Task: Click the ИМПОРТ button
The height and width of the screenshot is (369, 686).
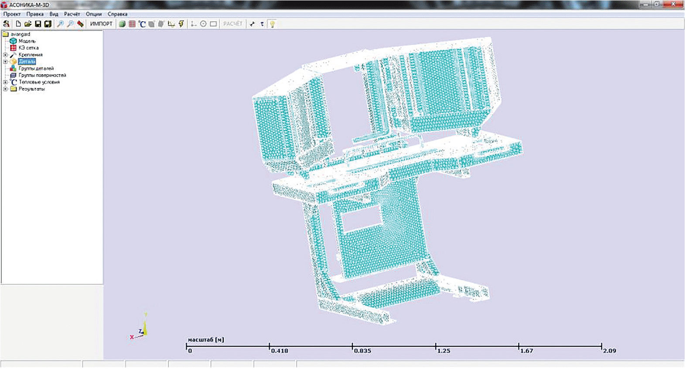Action: click(x=101, y=24)
